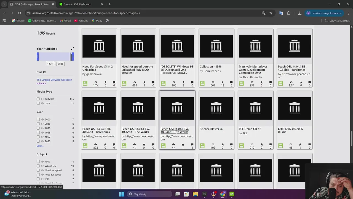Screen dimensions: 353x199
Task: Open the tab search dropdown arrow
Action: (4, 4)
